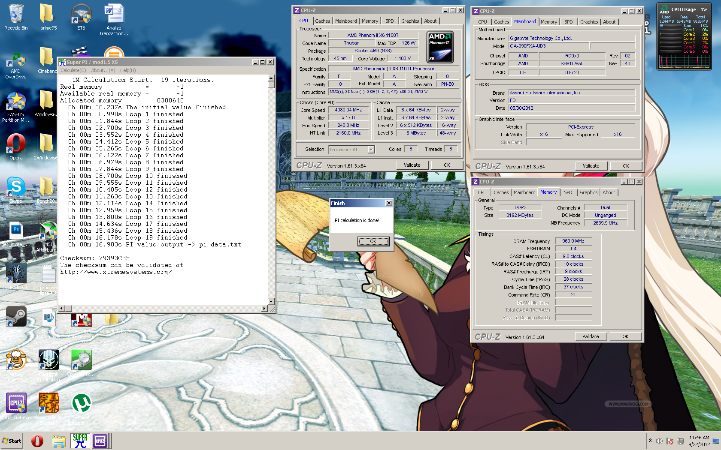Switch to Graphics tab in CPU window
Viewport: 721px width, 450px height.
pyautogui.click(x=410, y=21)
